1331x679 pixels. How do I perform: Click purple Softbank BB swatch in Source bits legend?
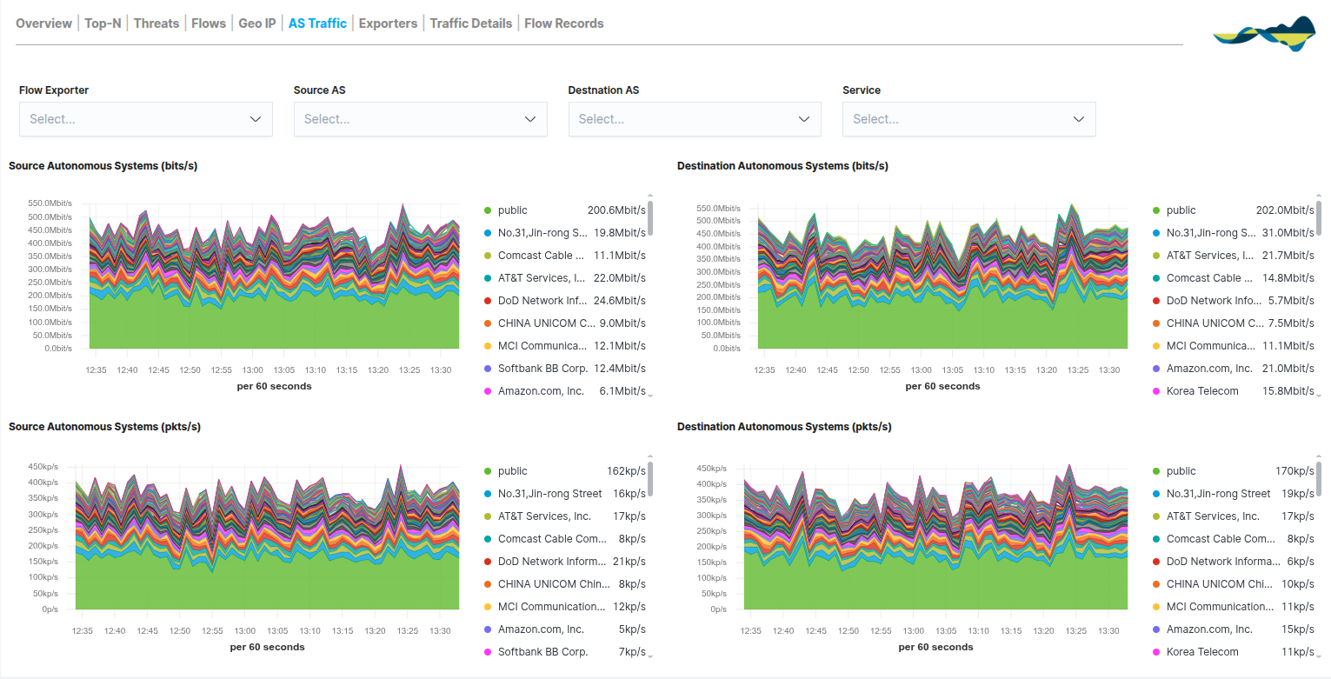click(488, 369)
